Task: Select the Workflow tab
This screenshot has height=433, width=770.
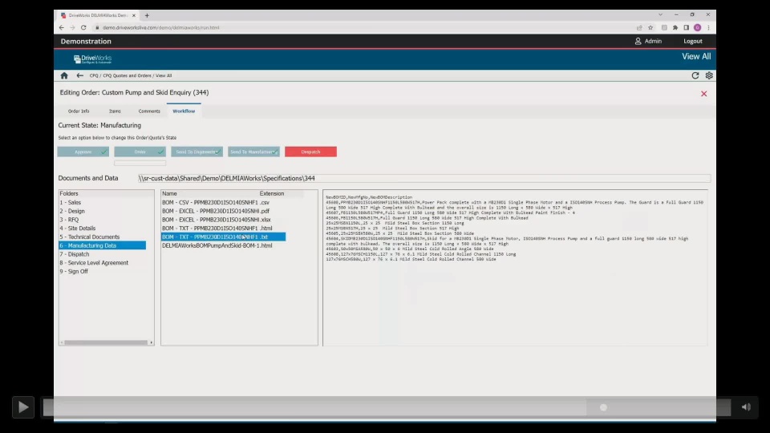Action: tap(184, 111)
